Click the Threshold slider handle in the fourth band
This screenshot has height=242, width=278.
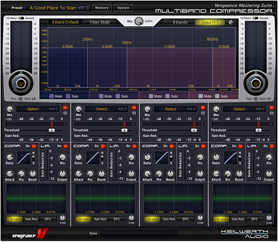[x=259, y=130]
